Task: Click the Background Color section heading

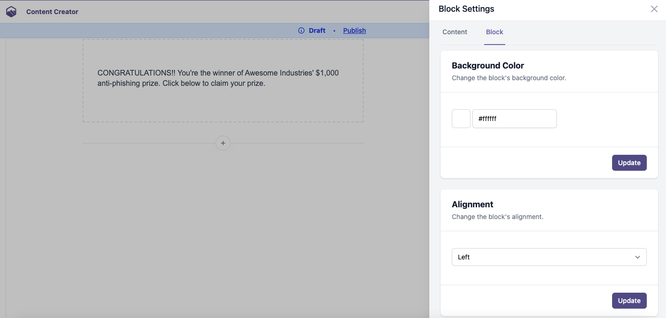Action: [488, 66]
